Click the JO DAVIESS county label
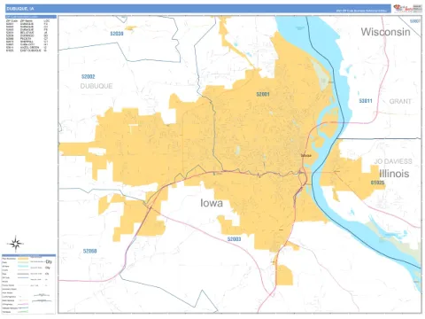The width and height of the screenshot is (425, 319). [393, 161]
